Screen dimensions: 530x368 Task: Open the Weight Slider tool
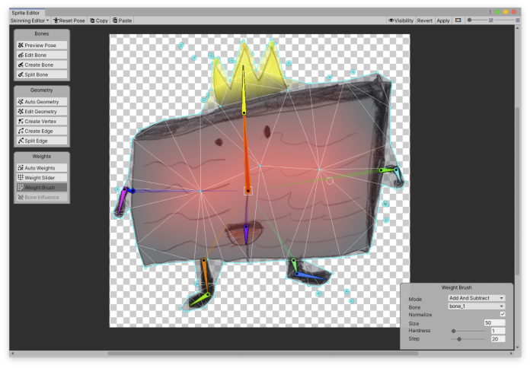point(42,177)
